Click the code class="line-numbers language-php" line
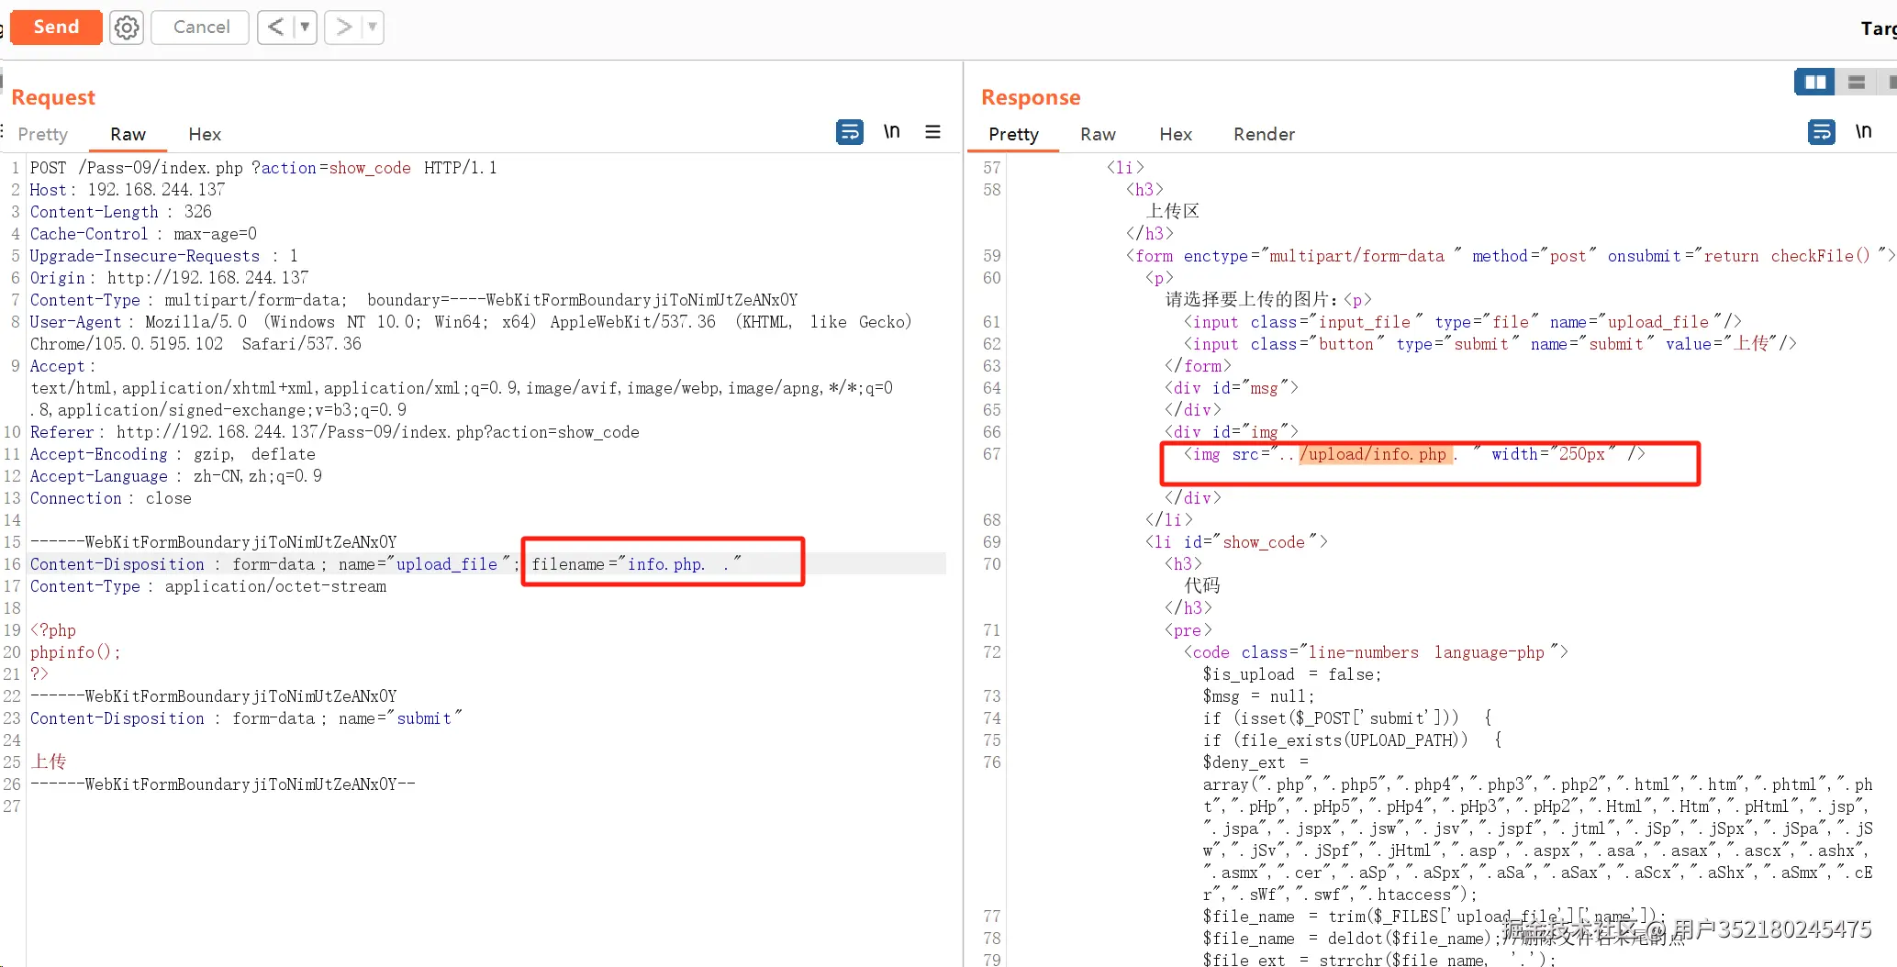1897x967 pixels. point(1376,652)
